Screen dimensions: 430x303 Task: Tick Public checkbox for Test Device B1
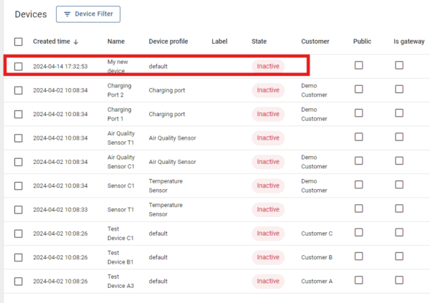click(359, 256)
